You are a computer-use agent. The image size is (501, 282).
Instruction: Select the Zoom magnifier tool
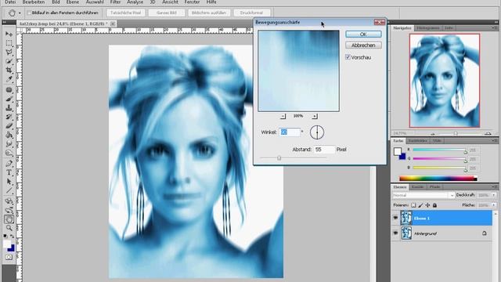point(9,228)
